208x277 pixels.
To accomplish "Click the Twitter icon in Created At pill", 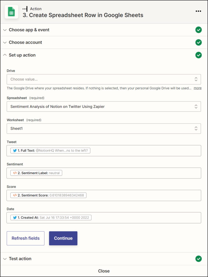I will click(x=15, y=218).
